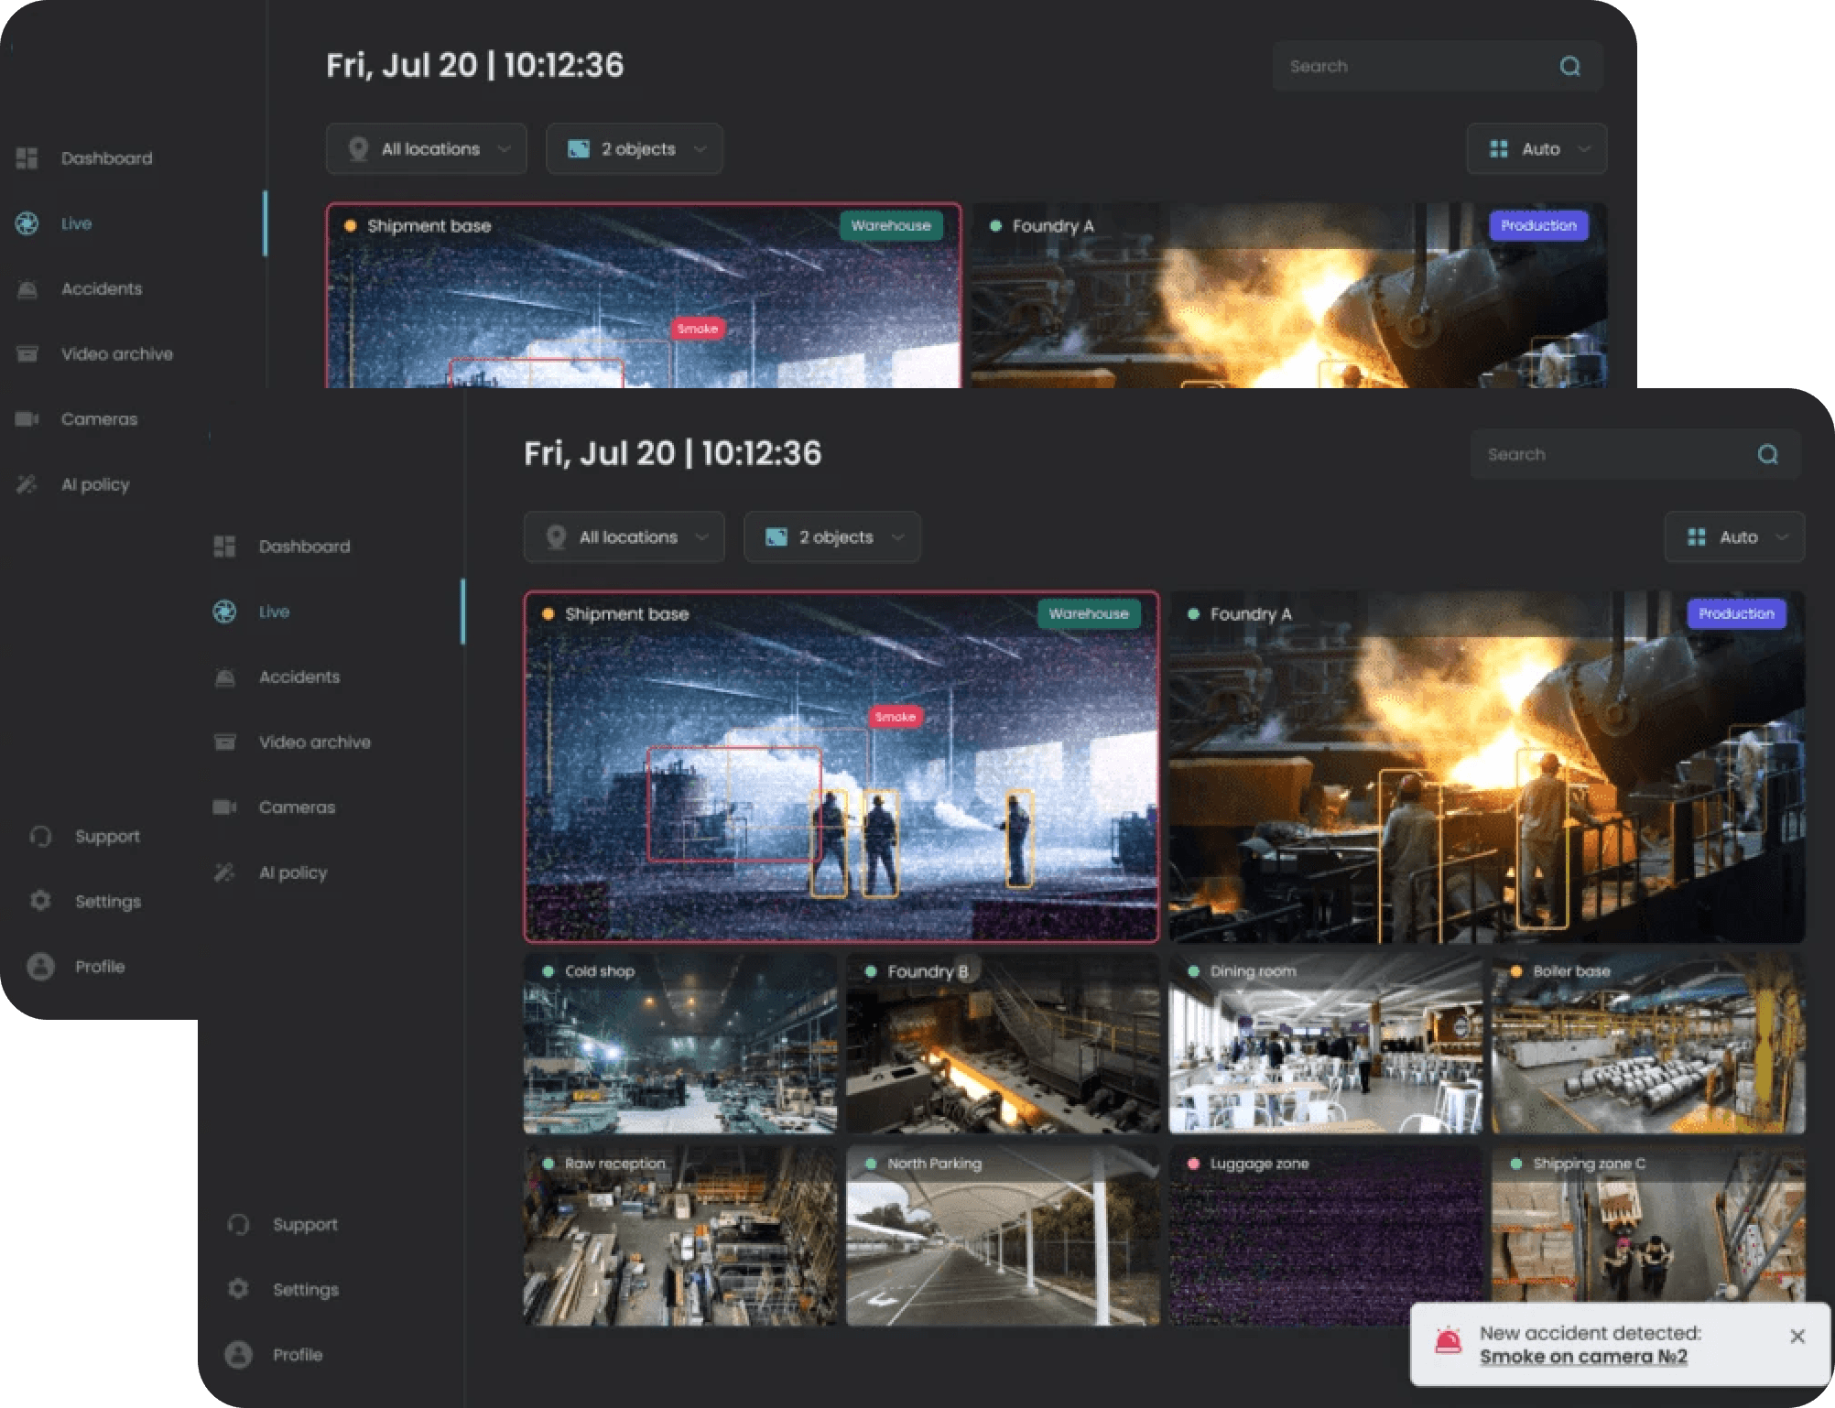Dismiss the new accident detected notification
Image resolution: width=1835 pixels, height=1408 pixels.
coord(1797,1337)
